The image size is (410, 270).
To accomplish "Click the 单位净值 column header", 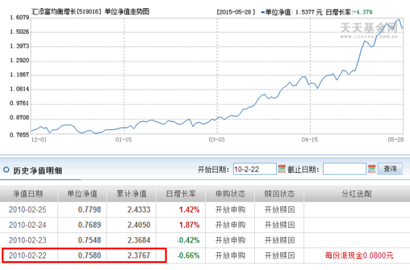I will 82,194.
